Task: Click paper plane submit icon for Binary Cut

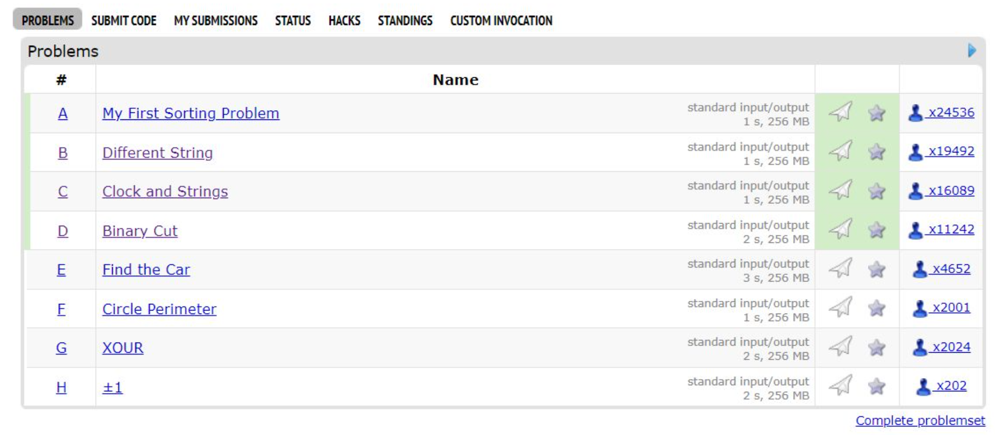Action: coord(841,229)
